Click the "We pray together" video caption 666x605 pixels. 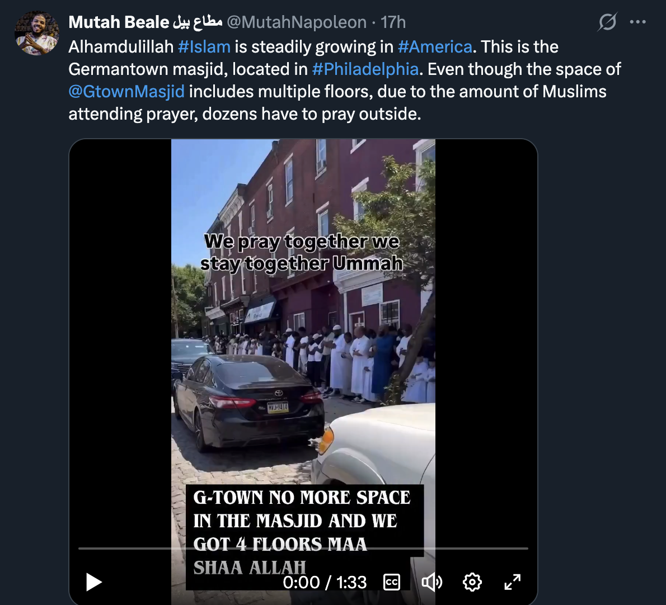302,252
